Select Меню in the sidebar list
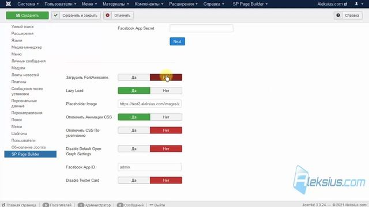This screenshot has width=369, height=207. 17,54
